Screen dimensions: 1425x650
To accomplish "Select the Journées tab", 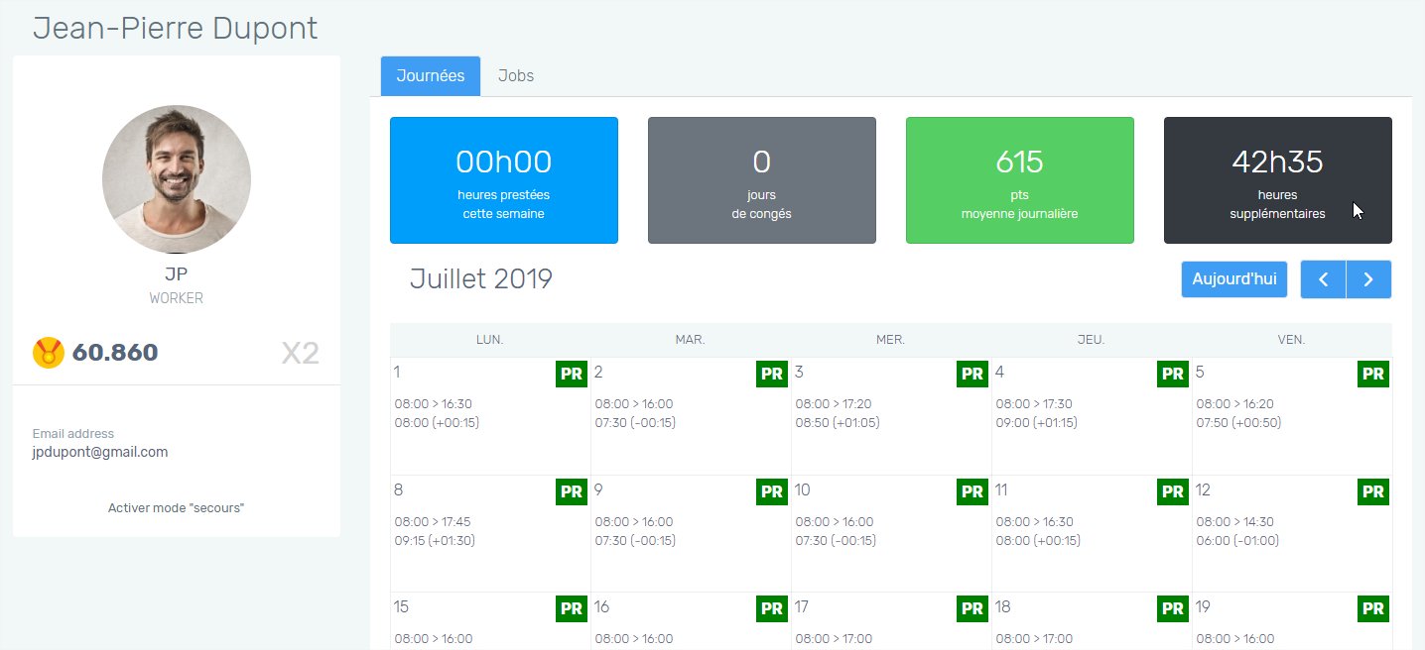I will pos(431,76).
